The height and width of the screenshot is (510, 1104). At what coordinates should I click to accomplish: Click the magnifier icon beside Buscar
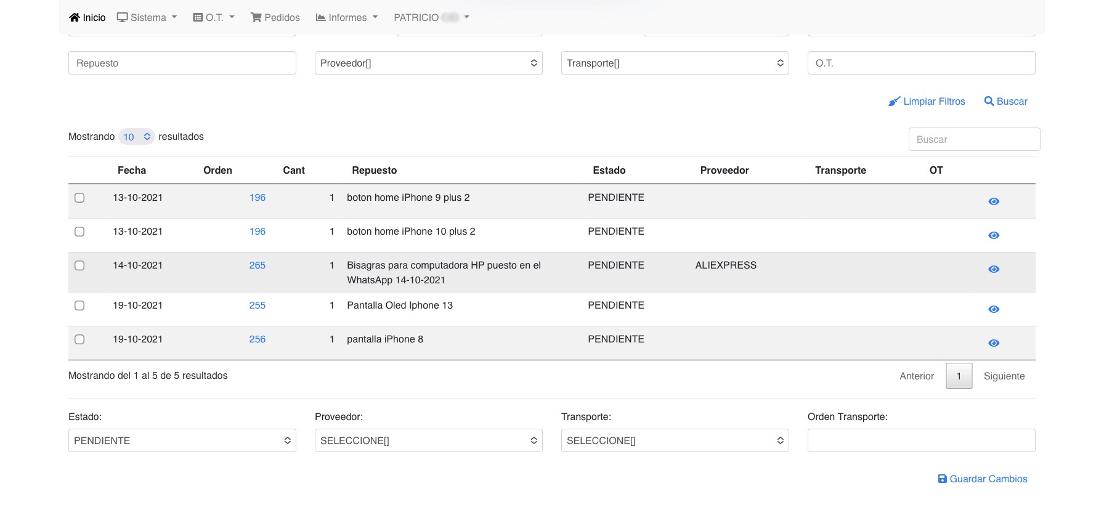(x=989, y=101)
